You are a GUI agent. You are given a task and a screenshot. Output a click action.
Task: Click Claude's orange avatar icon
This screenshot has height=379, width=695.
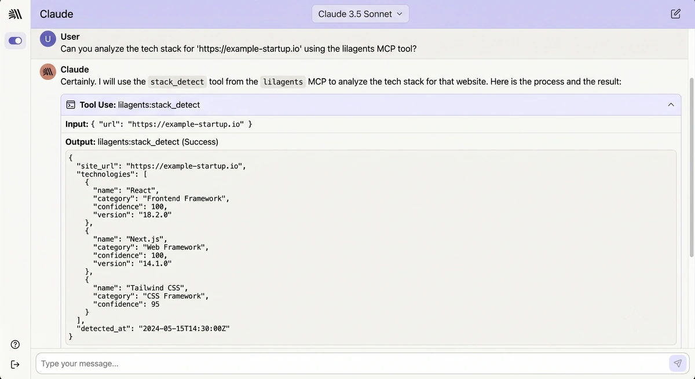point(47,72)
